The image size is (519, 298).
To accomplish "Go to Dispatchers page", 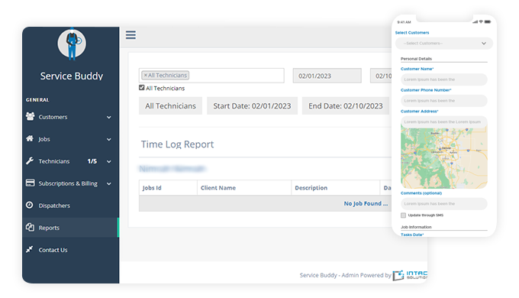I will click(70, 206).
